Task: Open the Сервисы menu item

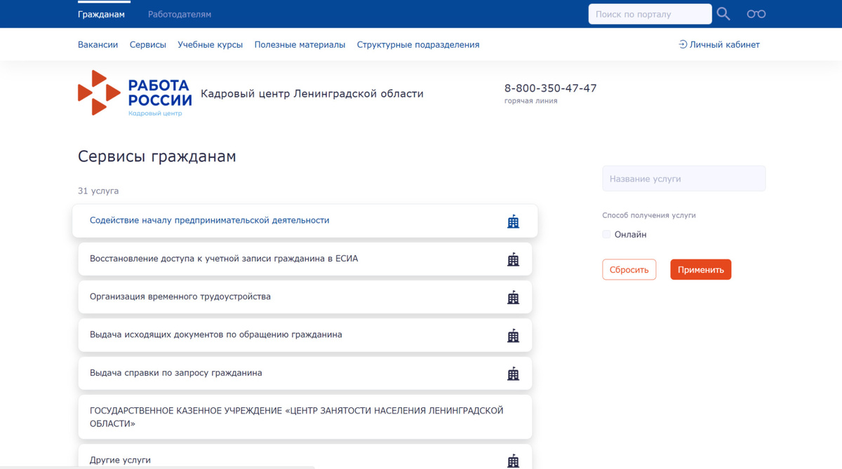Action: pyautogui.click(x=148, y=44)
